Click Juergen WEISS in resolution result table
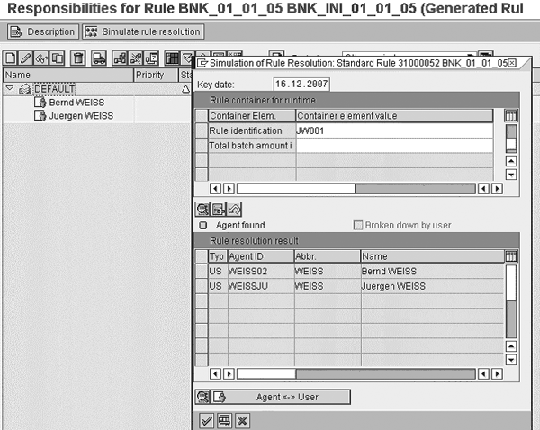The width and height of the screenshot is (540, 430). coord(433,286)
